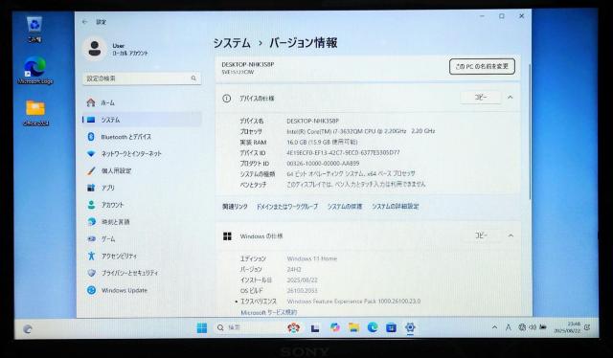Select the 16.0 GB RAM value
Viewport: 613px width, 358px height.
coord(322,143)
